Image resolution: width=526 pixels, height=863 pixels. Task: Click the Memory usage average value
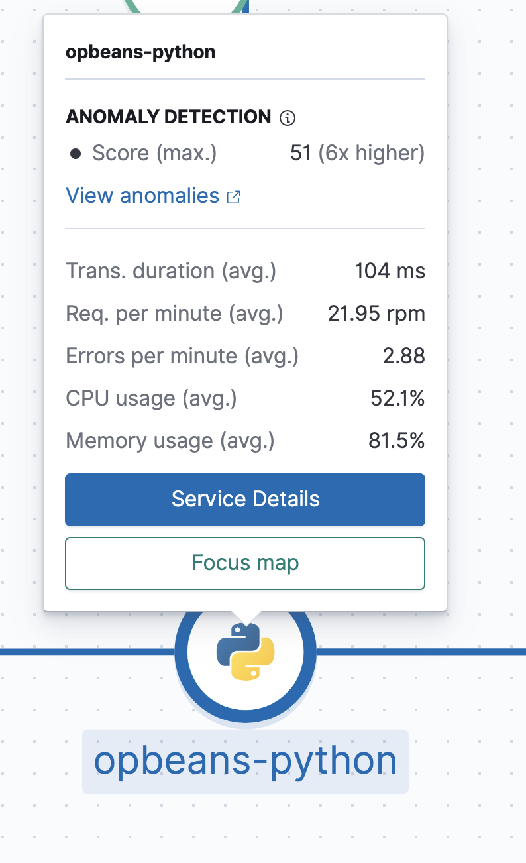(x=396, y=440)
